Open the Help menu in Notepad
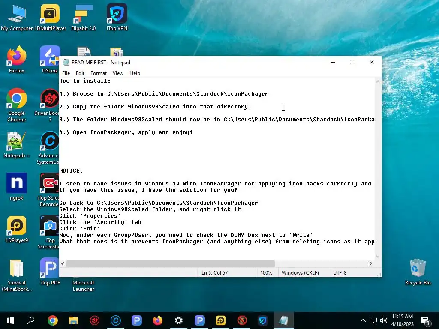439x329 pixels. [x=135, y=73]
